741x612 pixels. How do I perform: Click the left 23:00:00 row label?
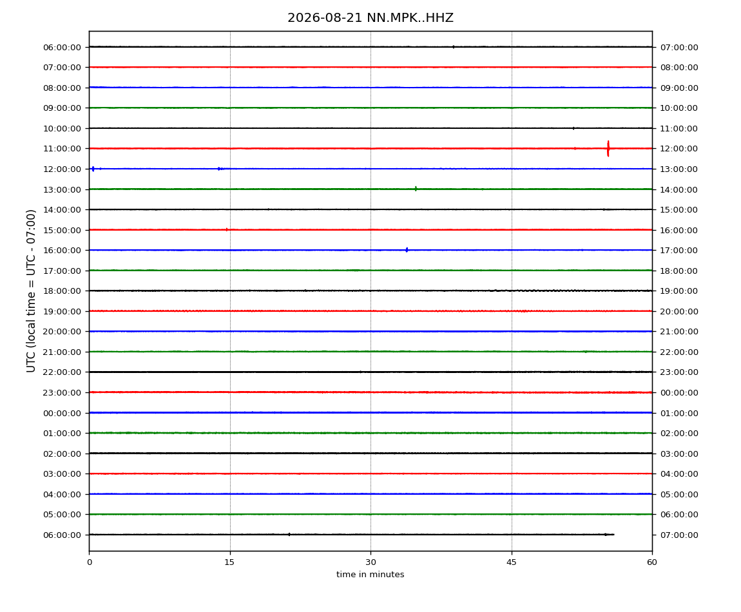tap(62, 393)
